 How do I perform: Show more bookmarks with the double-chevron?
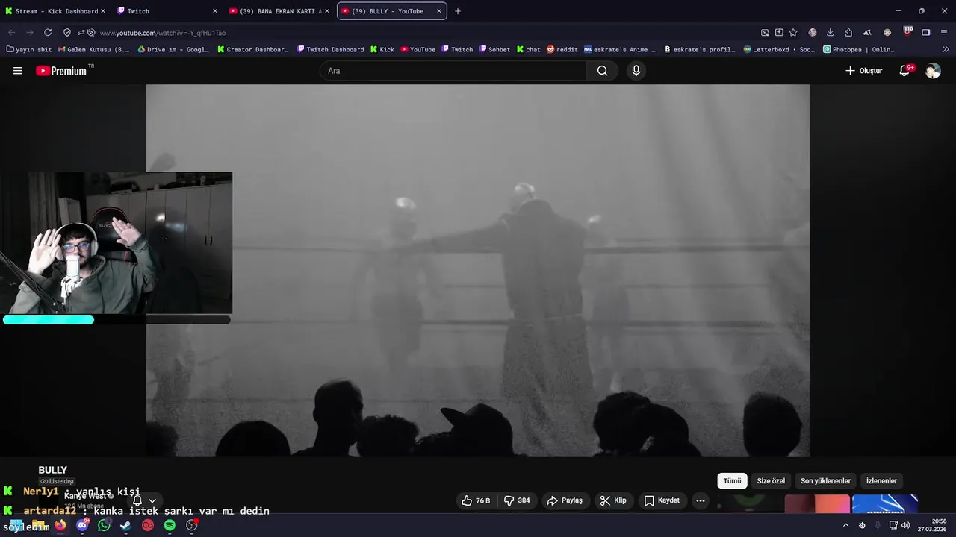tap(946, 49)
